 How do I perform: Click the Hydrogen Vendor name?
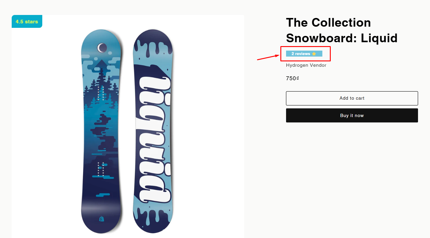point(306,65)
